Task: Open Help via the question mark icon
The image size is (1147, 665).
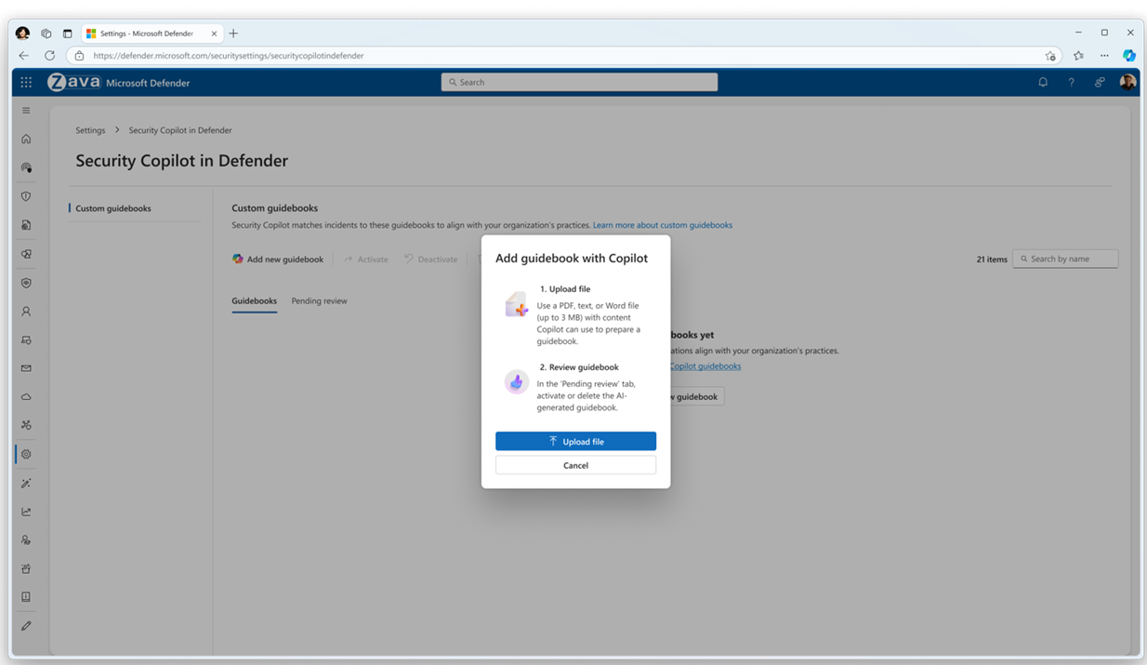Action: [1071, 82]
